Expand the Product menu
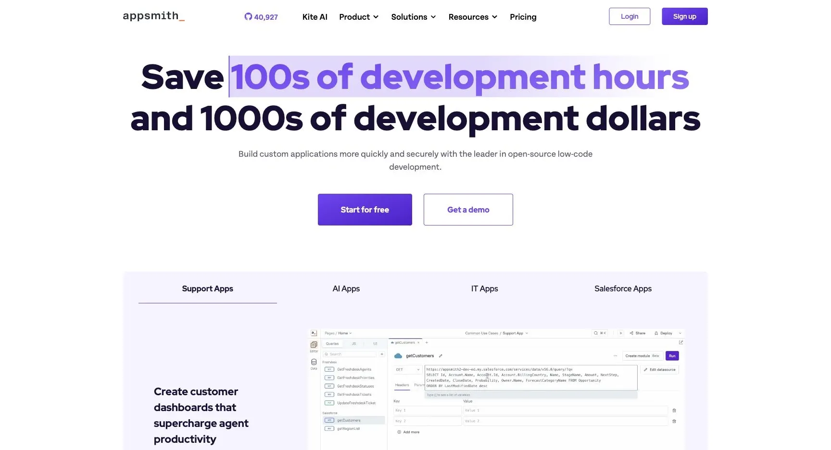 (x=359, y=17)
